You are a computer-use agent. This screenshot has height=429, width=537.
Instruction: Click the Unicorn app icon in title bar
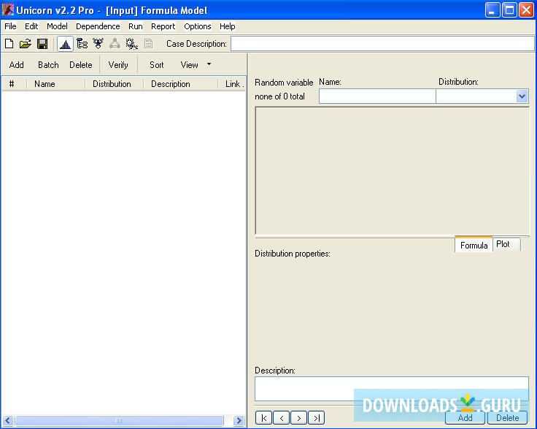(7, 10)
